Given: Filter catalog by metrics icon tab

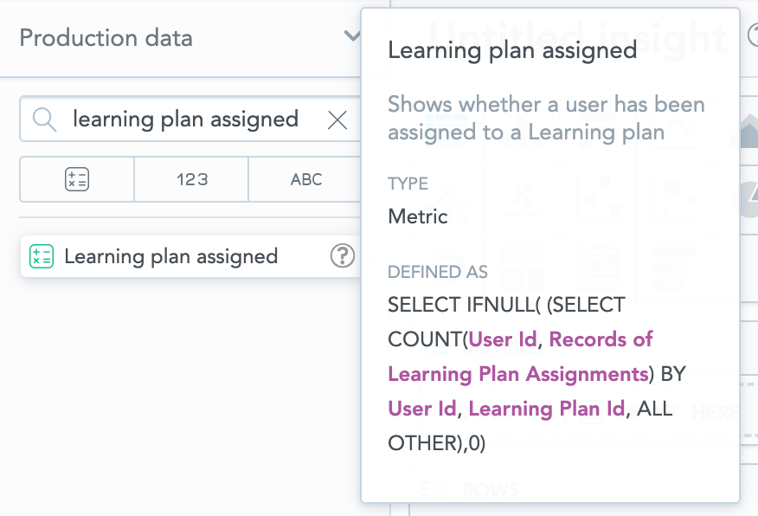Looking at the screenshot, I should 77,179.
